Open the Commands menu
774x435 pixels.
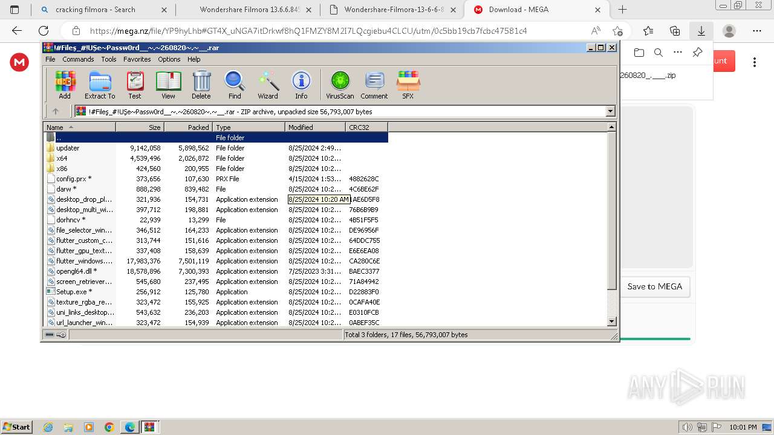(x=78, y=59)
